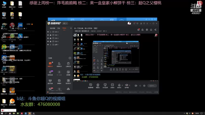This screenshot has height=115, width=205.
Task: Select the active orange scene tab
Action: pyautogui.click(x=64, y=28)
